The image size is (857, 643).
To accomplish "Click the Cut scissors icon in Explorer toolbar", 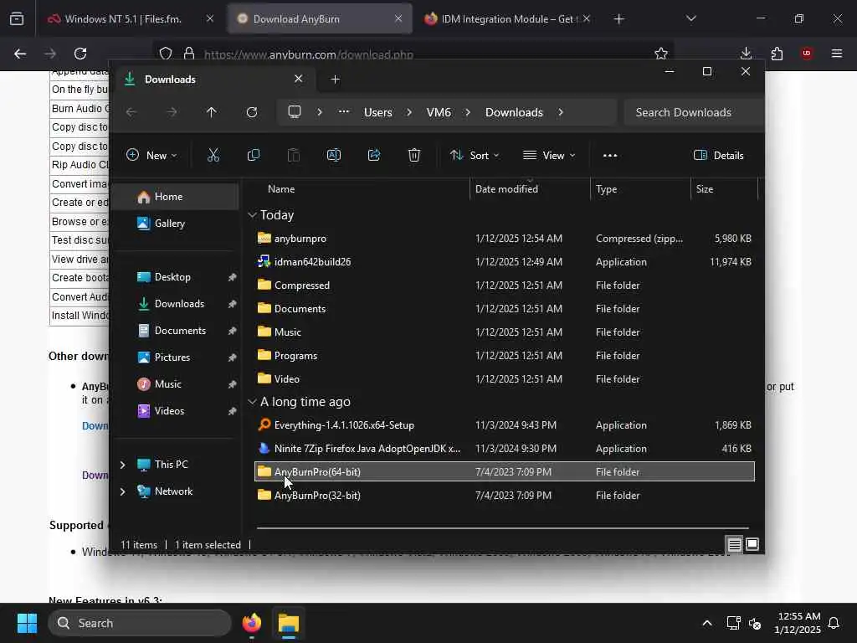I will click(213, 155).
